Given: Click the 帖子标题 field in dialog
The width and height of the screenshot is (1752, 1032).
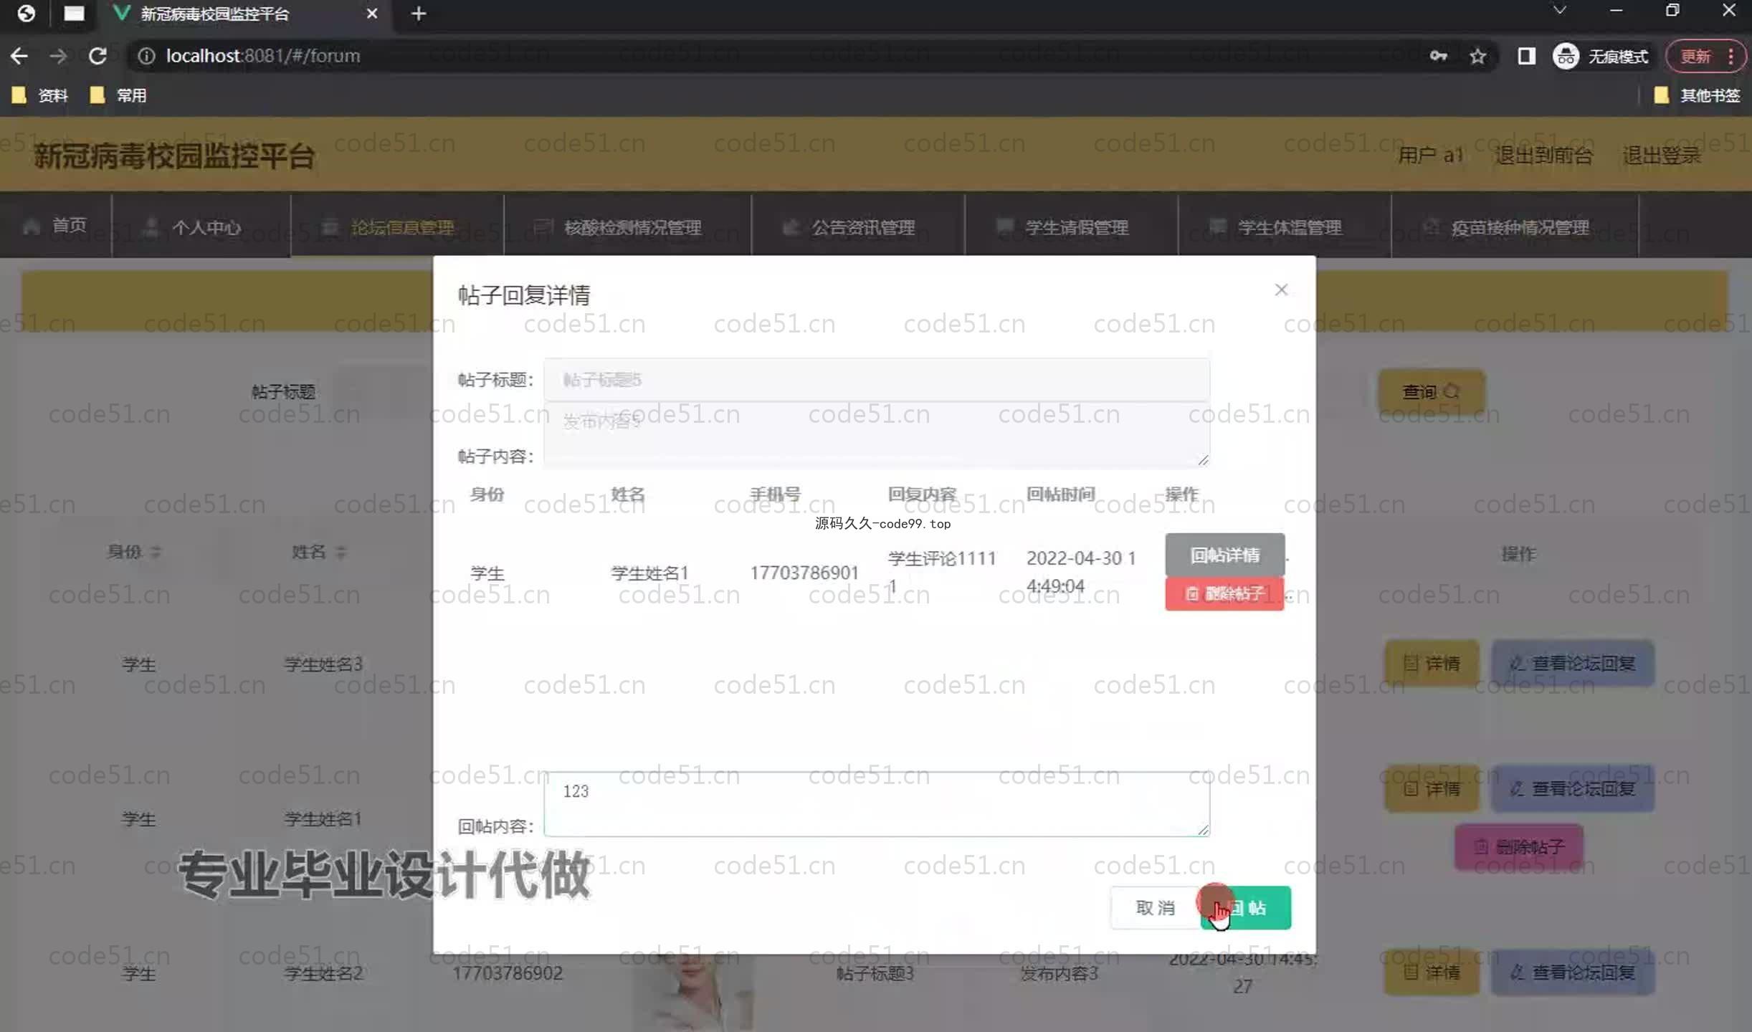Looking at the screenshot, I should 876,380.
